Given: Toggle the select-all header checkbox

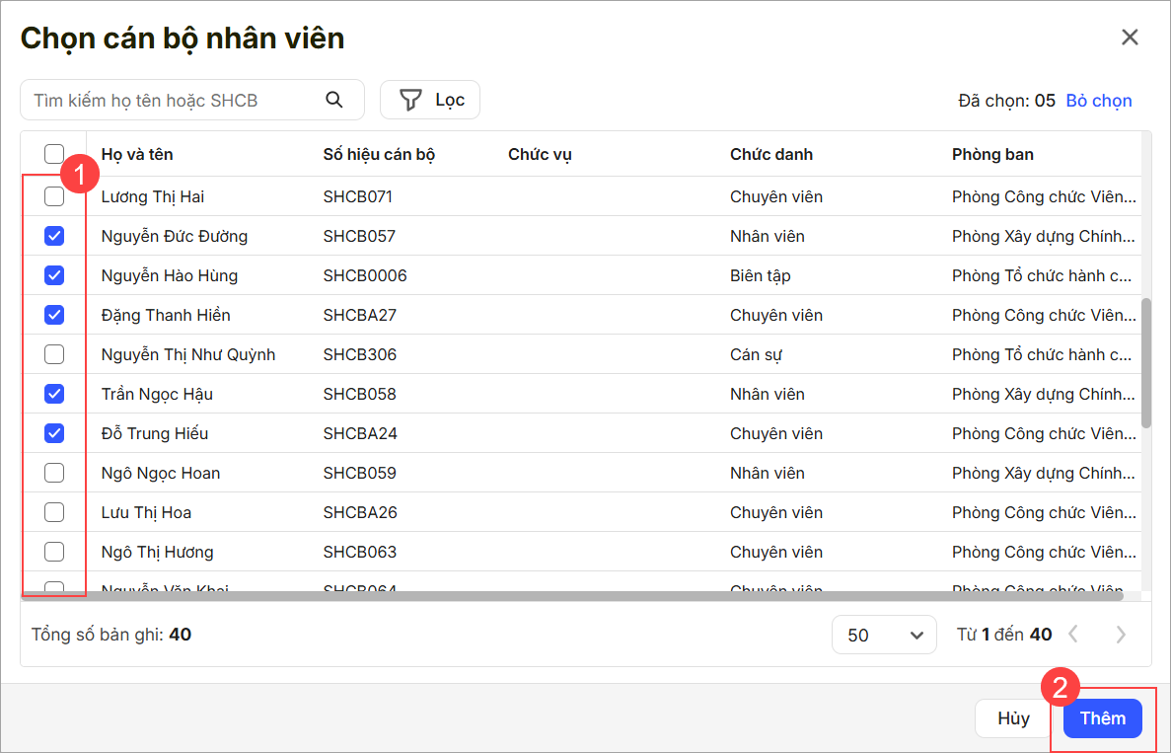Looking at the screenshot, I should pyautogui.click(x=54, y=154).
